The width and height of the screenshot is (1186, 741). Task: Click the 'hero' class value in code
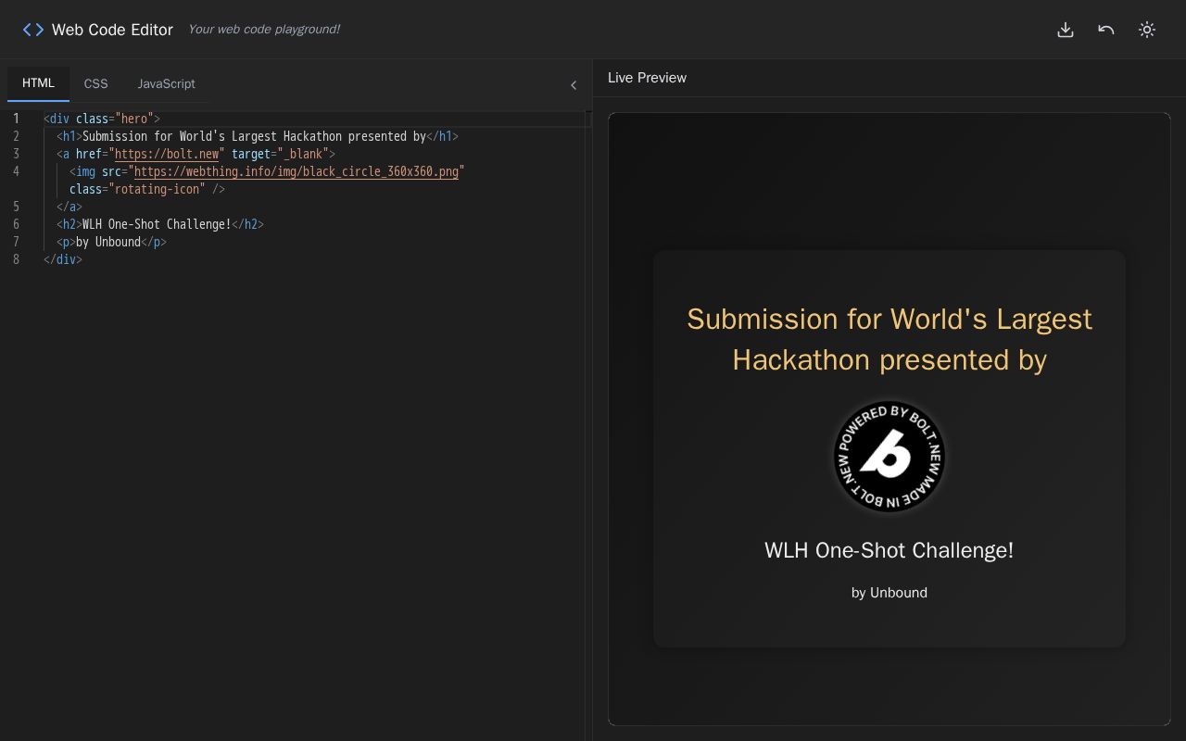coord(134,119)
